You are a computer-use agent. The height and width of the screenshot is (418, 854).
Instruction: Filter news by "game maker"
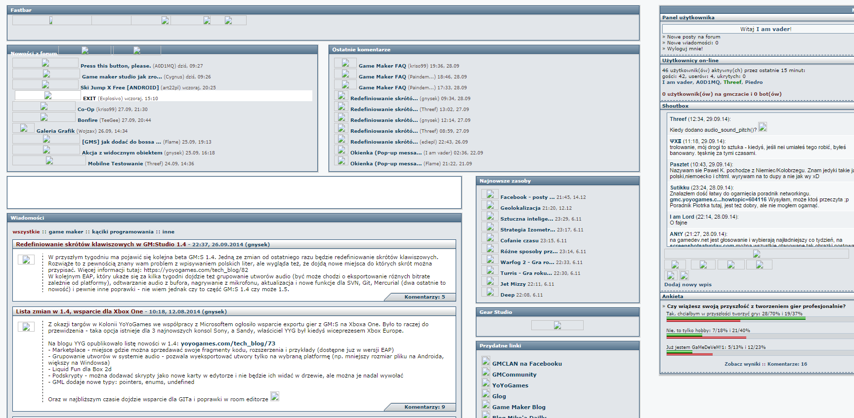pyautogui.click(x=66, y=232)
